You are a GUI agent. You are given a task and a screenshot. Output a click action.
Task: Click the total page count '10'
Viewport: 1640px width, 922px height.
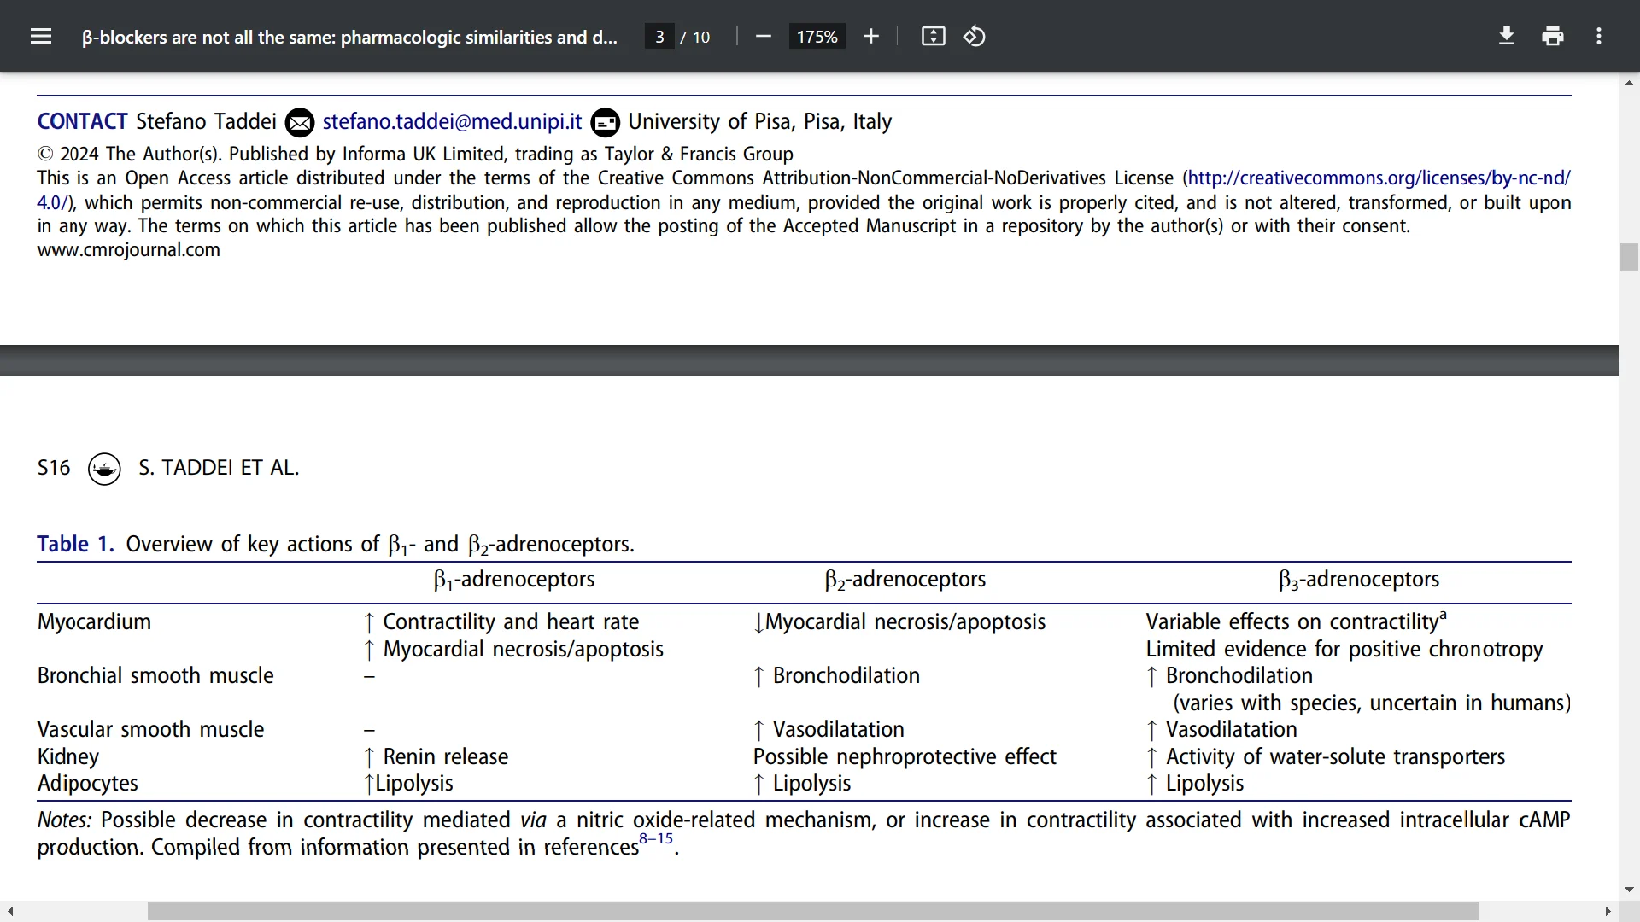701,37
